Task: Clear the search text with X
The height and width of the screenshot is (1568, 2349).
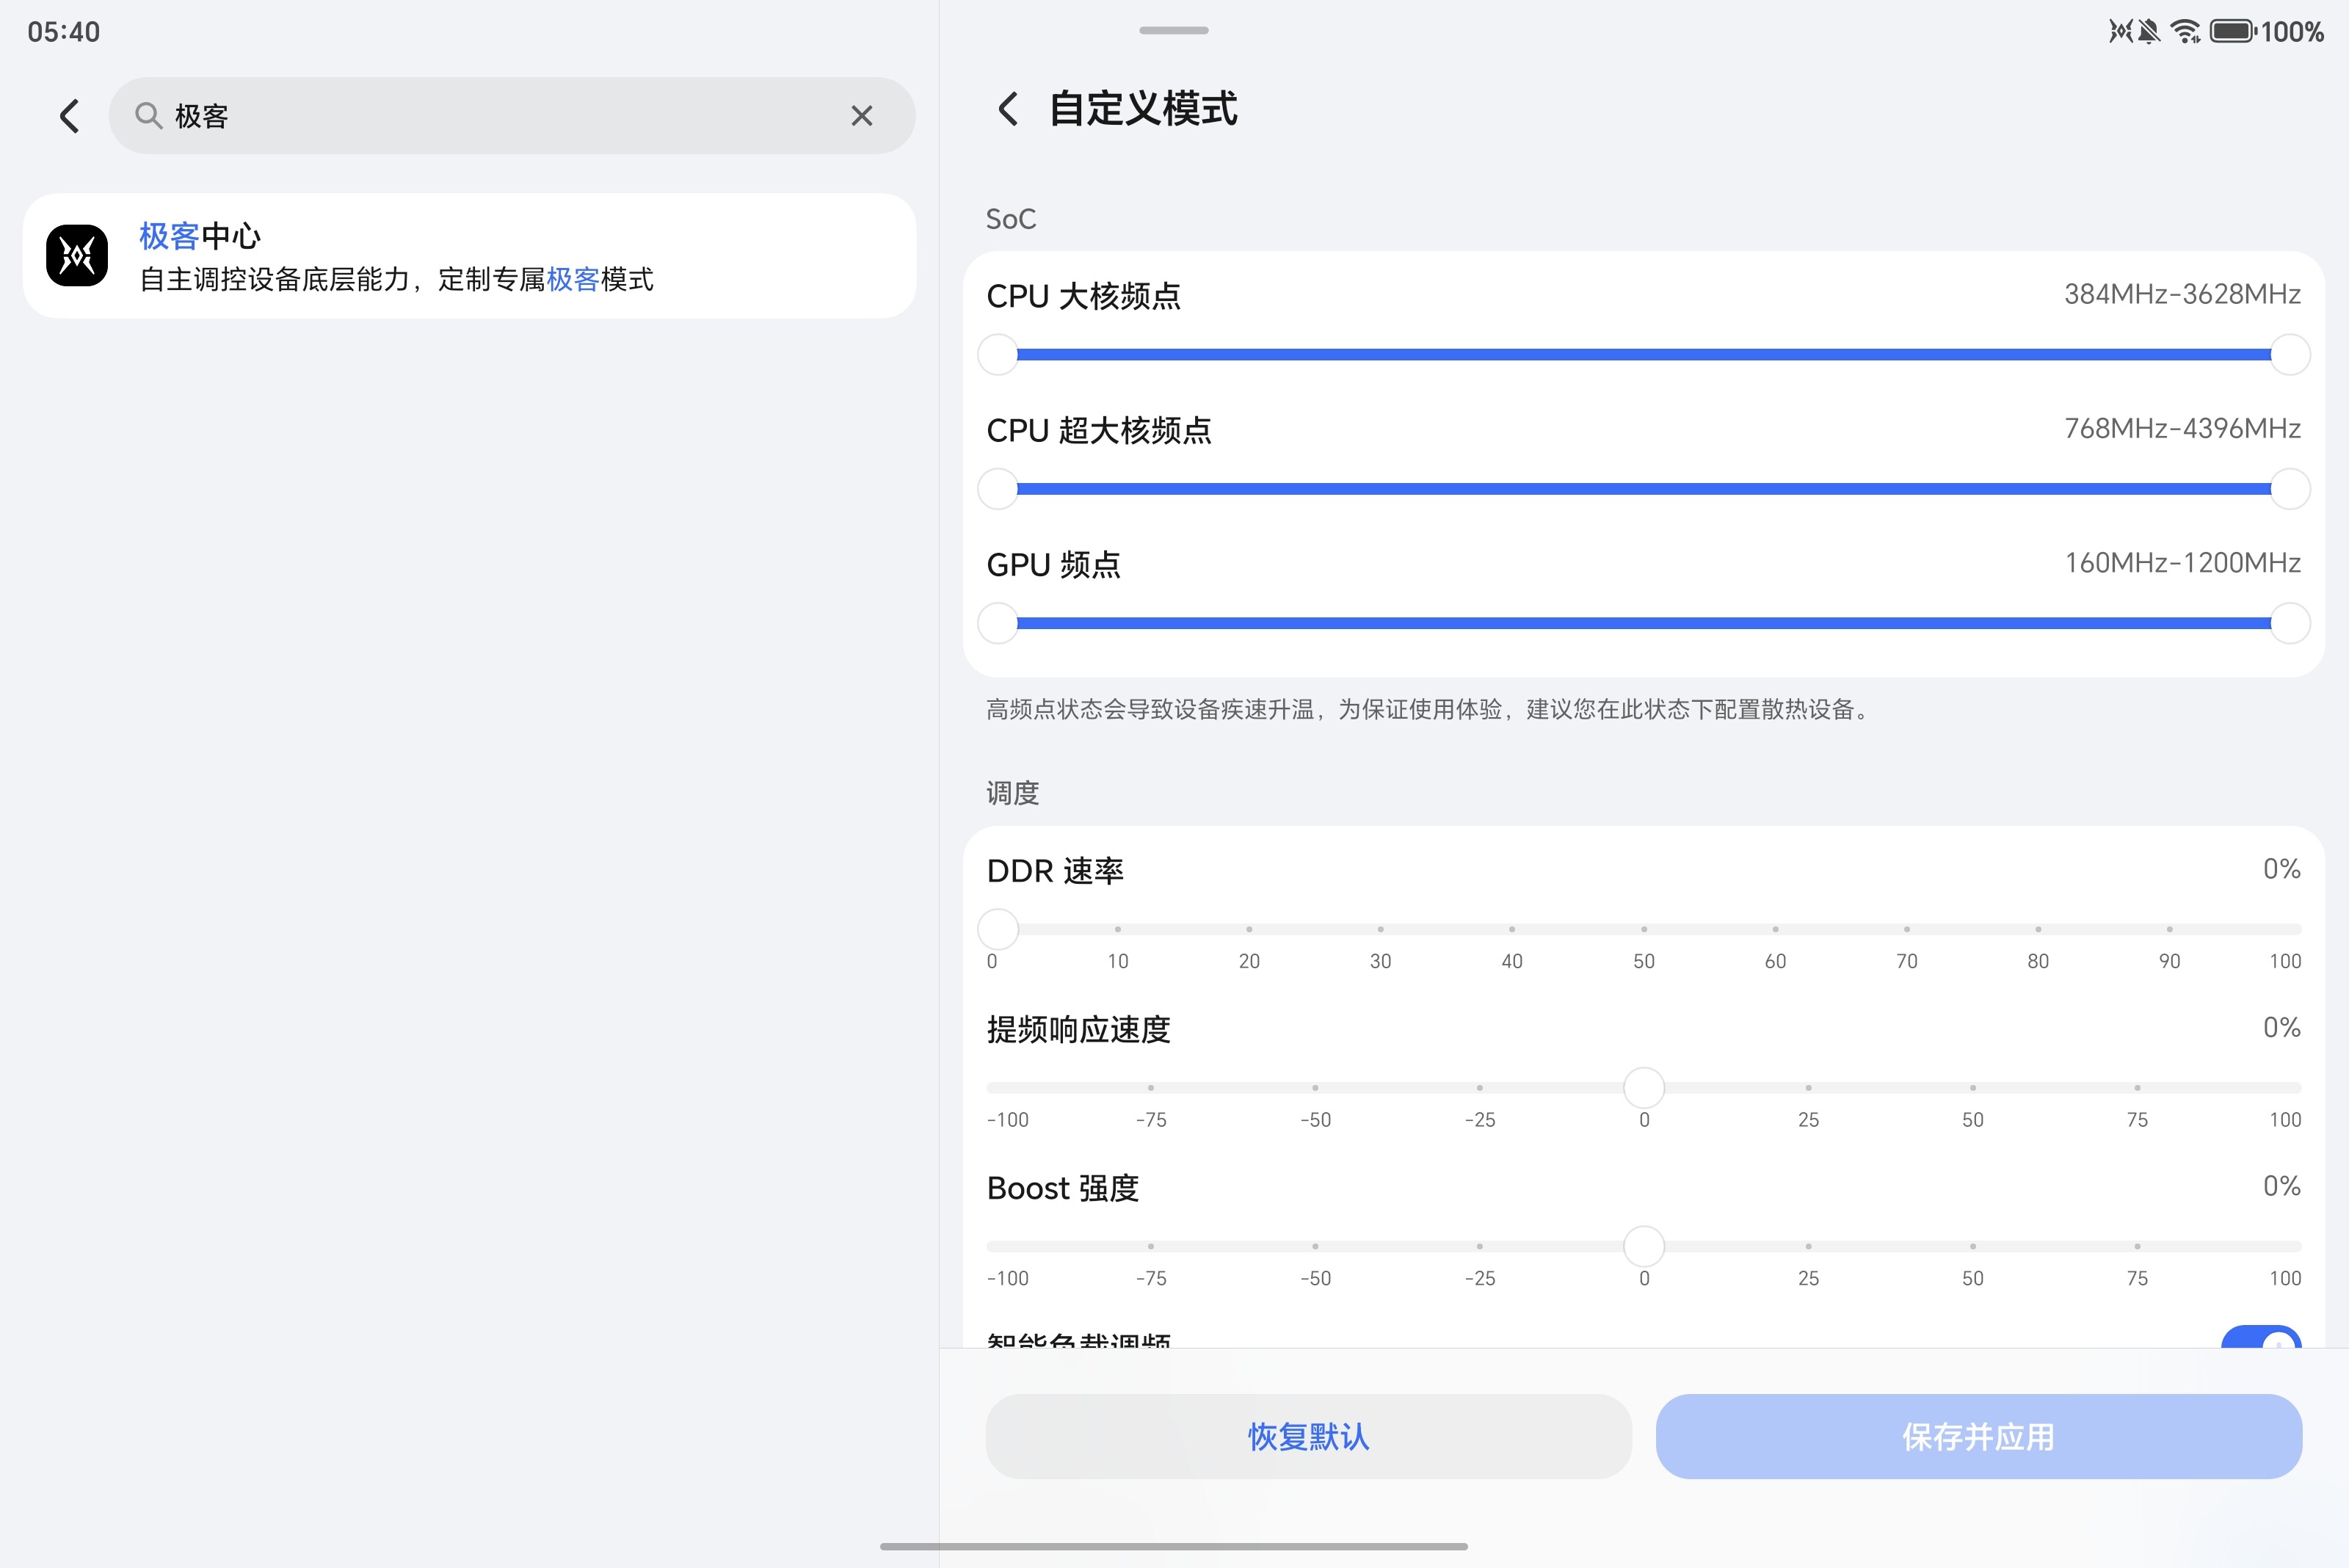Action: [861, 116]
